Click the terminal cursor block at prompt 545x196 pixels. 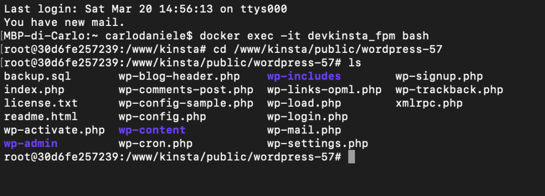pos(351,157)
